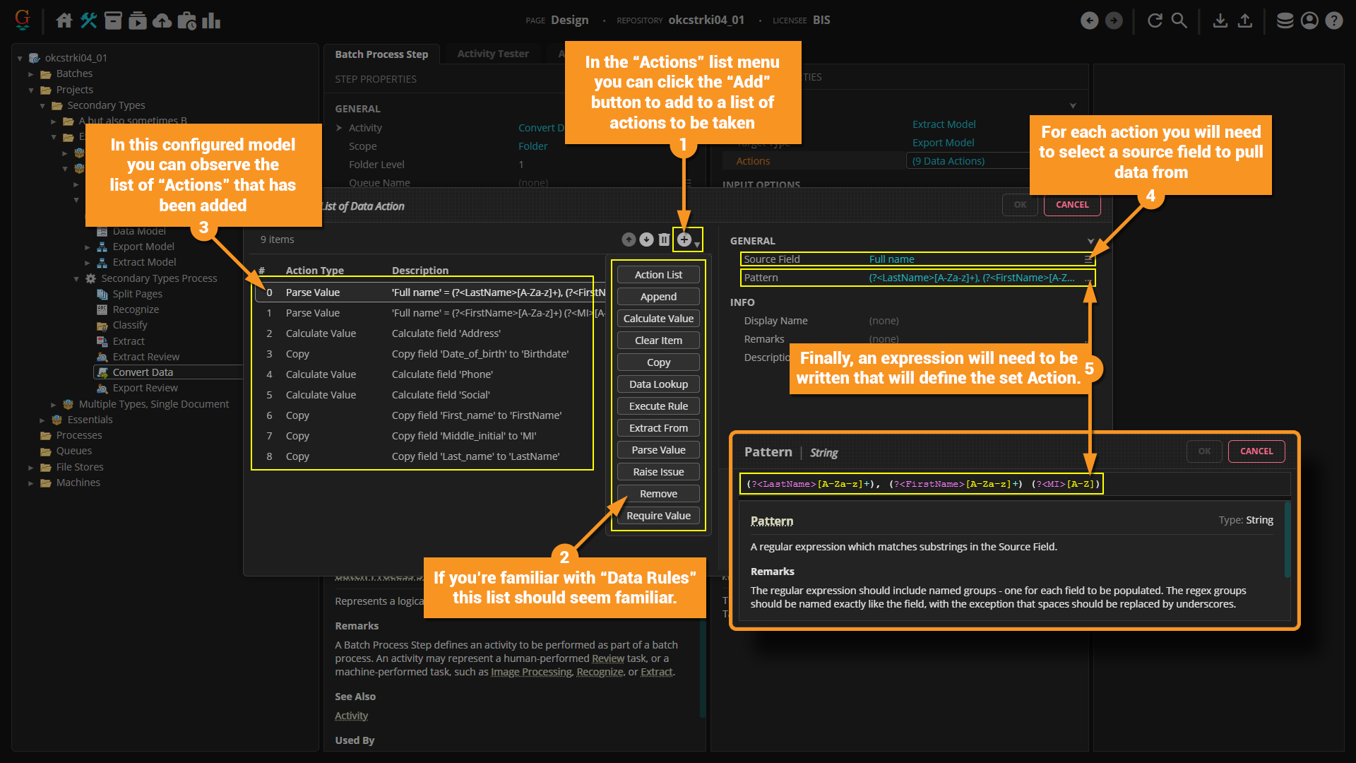Expand the Batches tree folder
The image size is (1356, 763).
(x=31, y=73)
